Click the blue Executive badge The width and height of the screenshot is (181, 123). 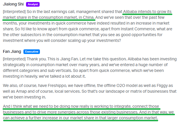coord(32,52)
